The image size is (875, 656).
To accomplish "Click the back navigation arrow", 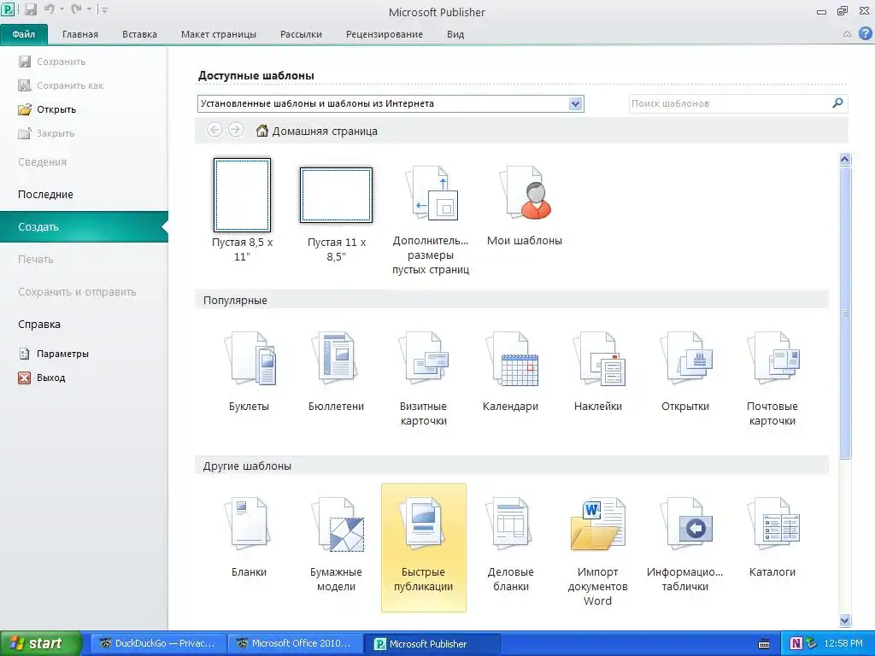I will point(214,130).
